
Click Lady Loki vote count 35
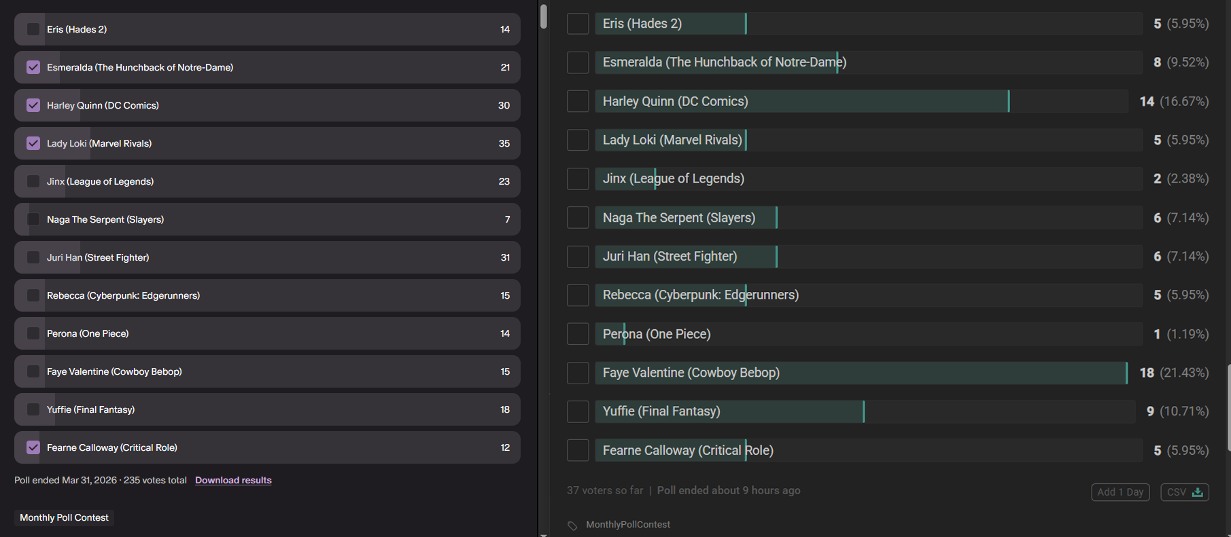click(x=504, y=143)
